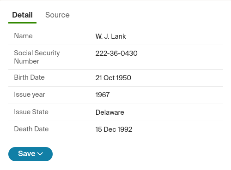
Task: Click the Issue State label
Action: point(31,112)
